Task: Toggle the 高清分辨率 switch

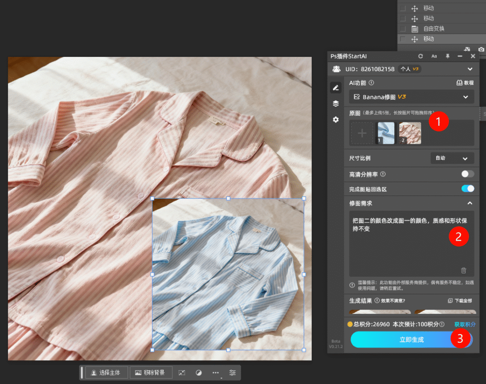Action: click(467, 174)
